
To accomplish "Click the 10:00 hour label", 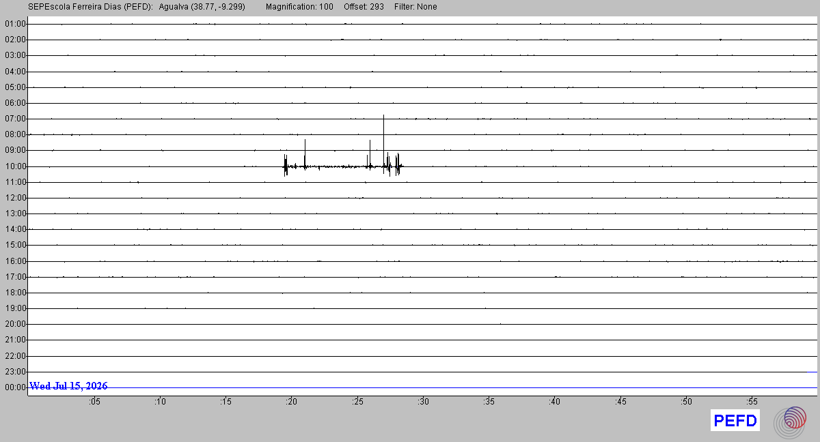I will point(15,166).
